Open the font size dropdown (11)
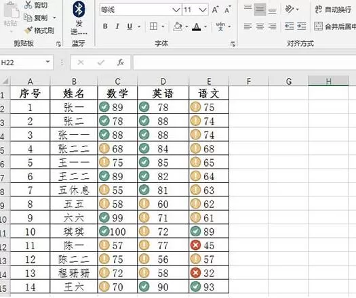Image resolution: width=356 pixels, height=298 pixels. [202, 9]
